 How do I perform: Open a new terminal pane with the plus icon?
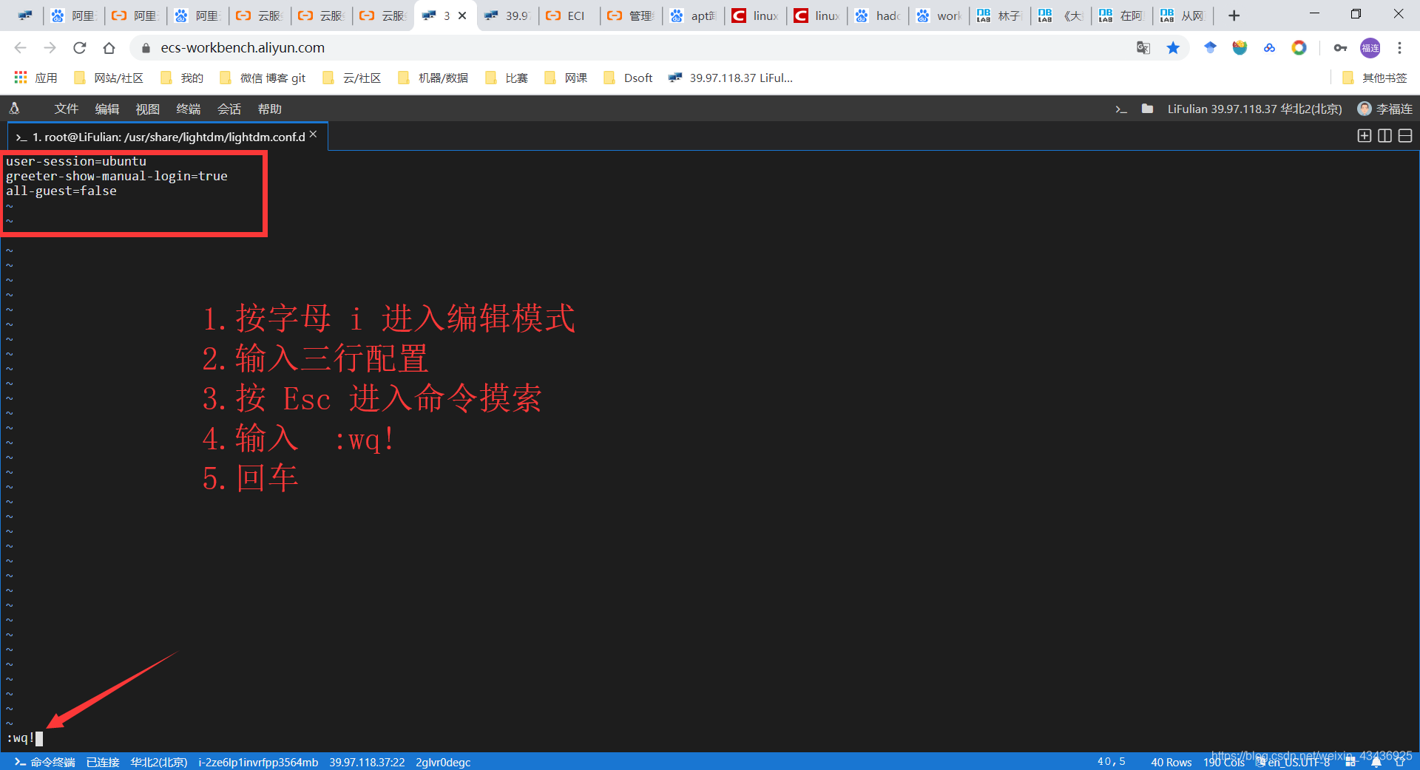1364,136
